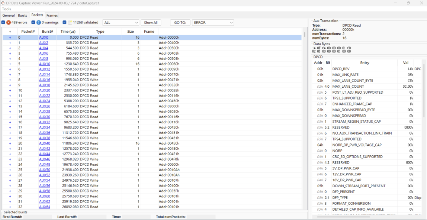
Task: Select the DPCD_REV entry row
Action: tap(366, 69)
